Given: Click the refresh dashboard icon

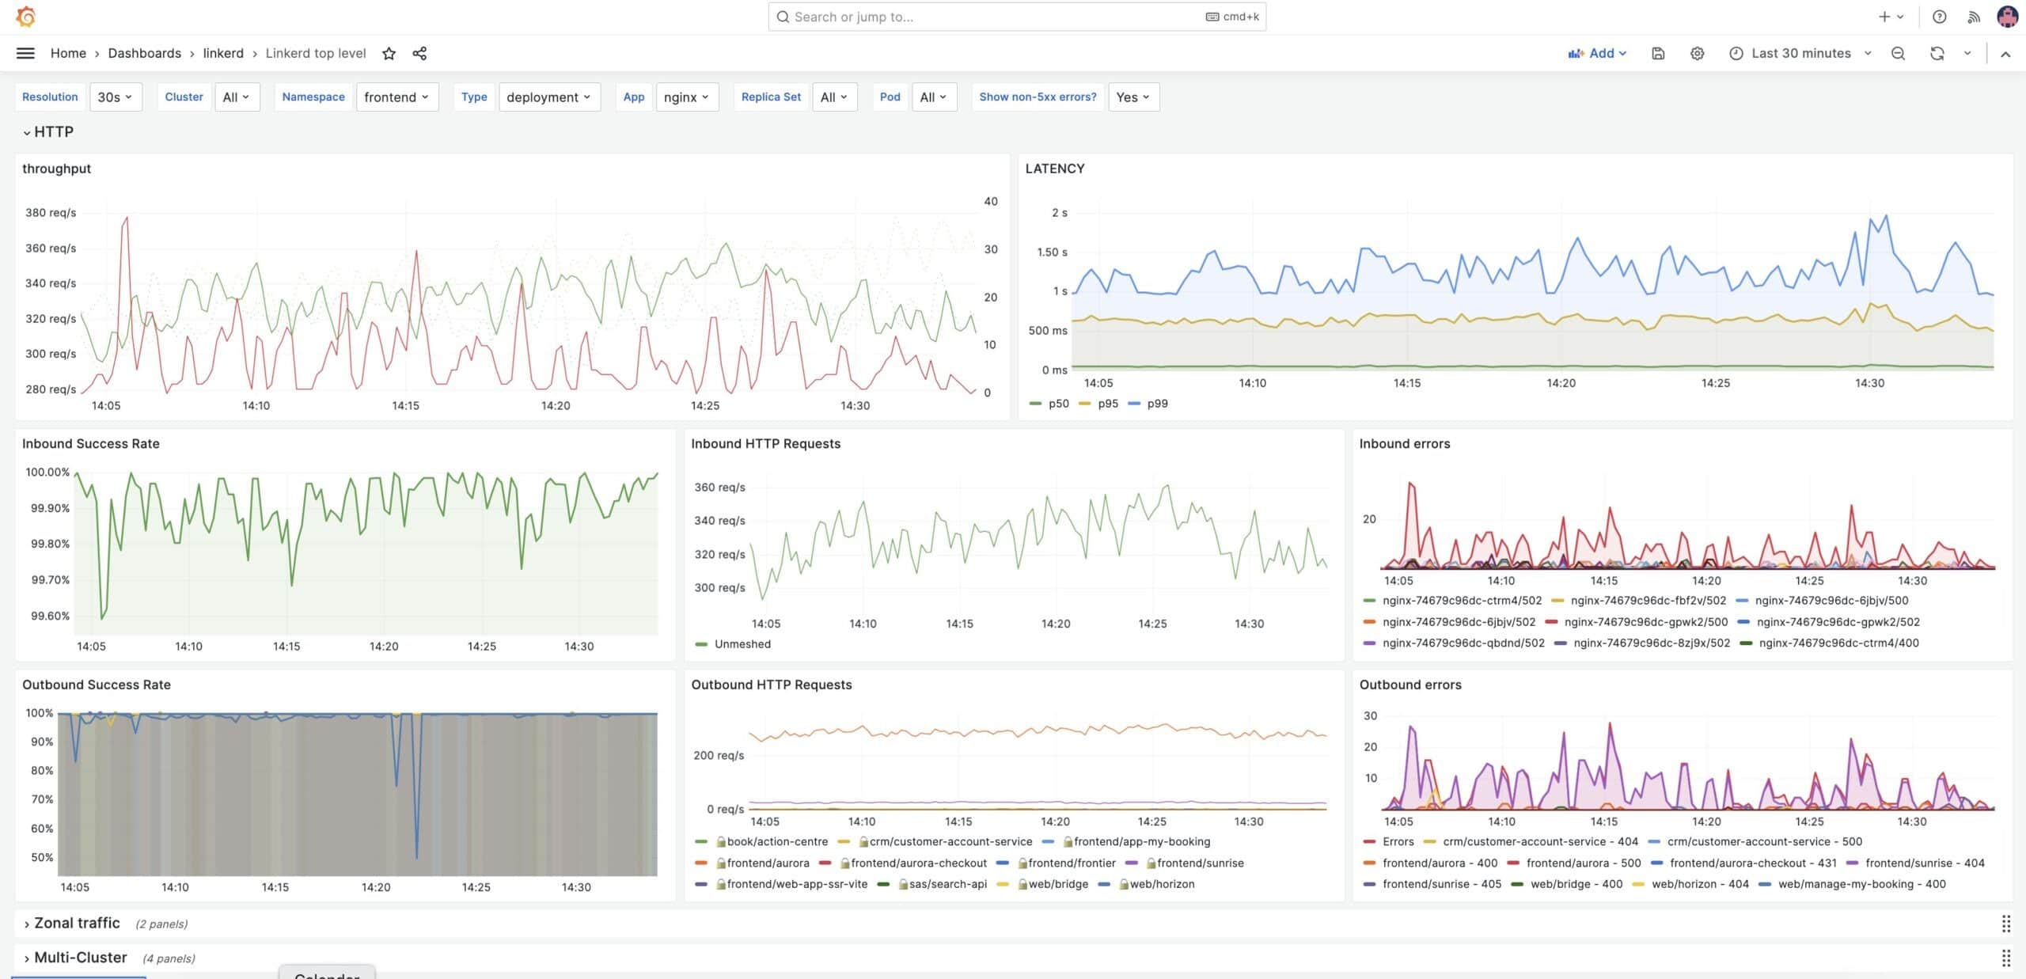Looking at the screenshot, I should 1937,53.
